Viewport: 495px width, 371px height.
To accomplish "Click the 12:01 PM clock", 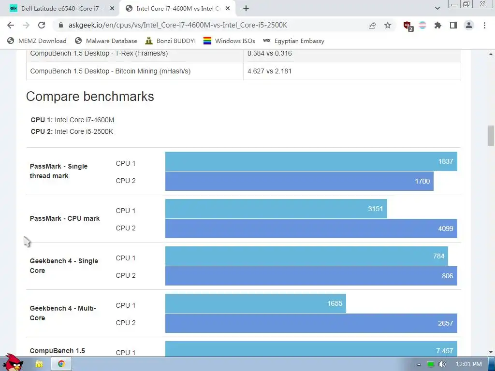I will (468, 364).
